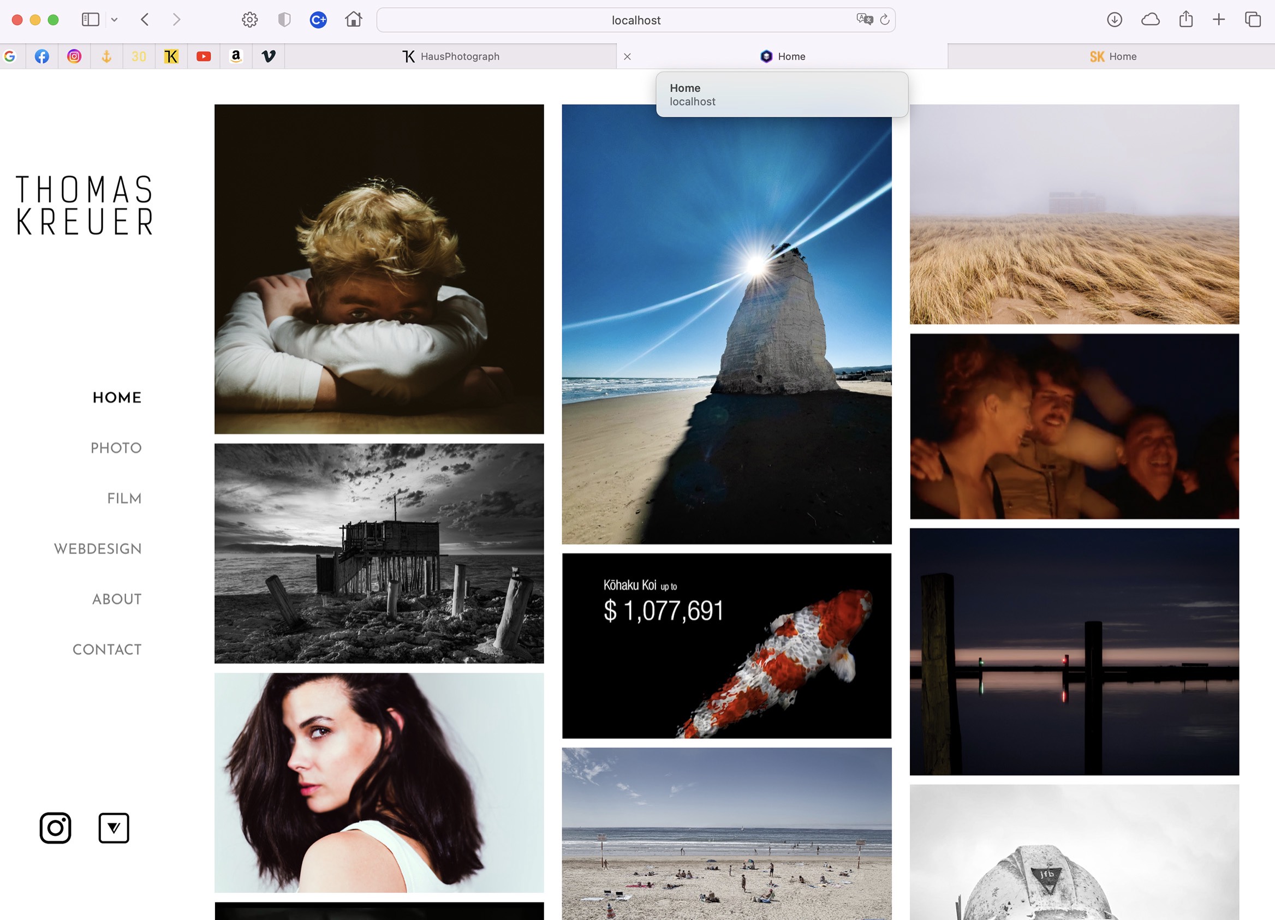Click the translate icon in address bar
1275x920 pixels.
tap(864, 20)
